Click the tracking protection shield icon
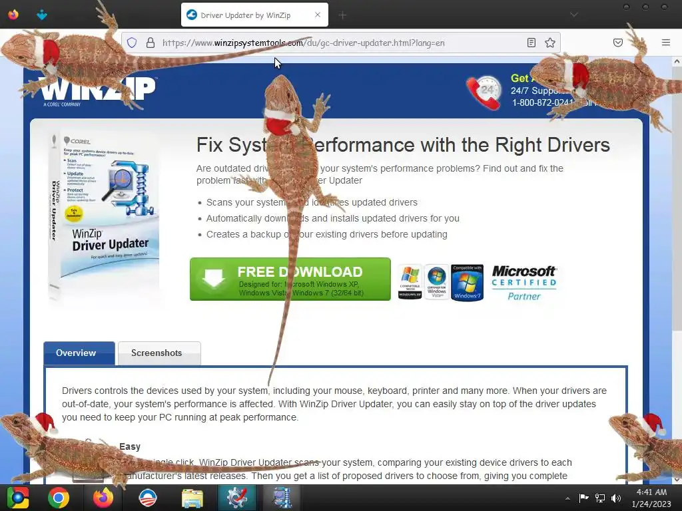The width and height of the screenshot is (682, 511). [x=132, y=43]
